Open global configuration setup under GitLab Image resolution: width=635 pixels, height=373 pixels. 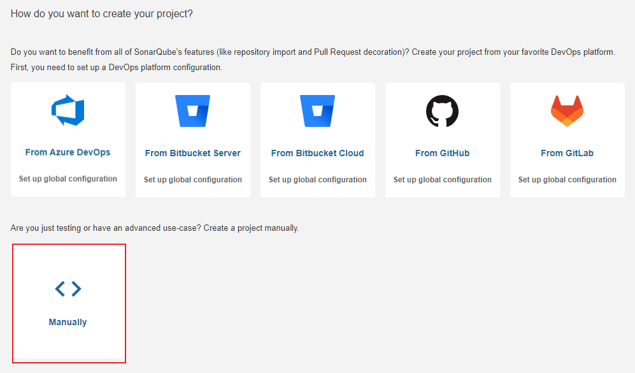(567, 180)
